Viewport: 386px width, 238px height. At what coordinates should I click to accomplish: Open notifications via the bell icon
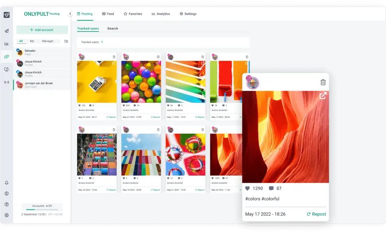click(x=6, y=182)
